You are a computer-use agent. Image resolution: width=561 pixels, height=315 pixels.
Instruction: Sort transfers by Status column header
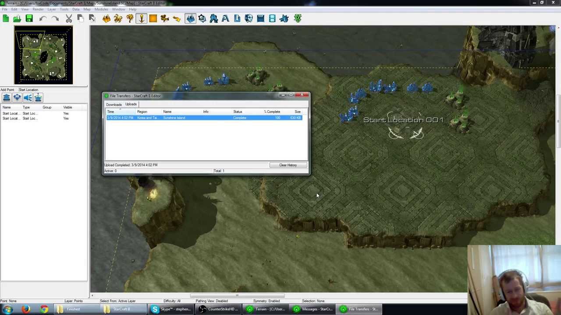pyautogui.click(x=238, y=112)
